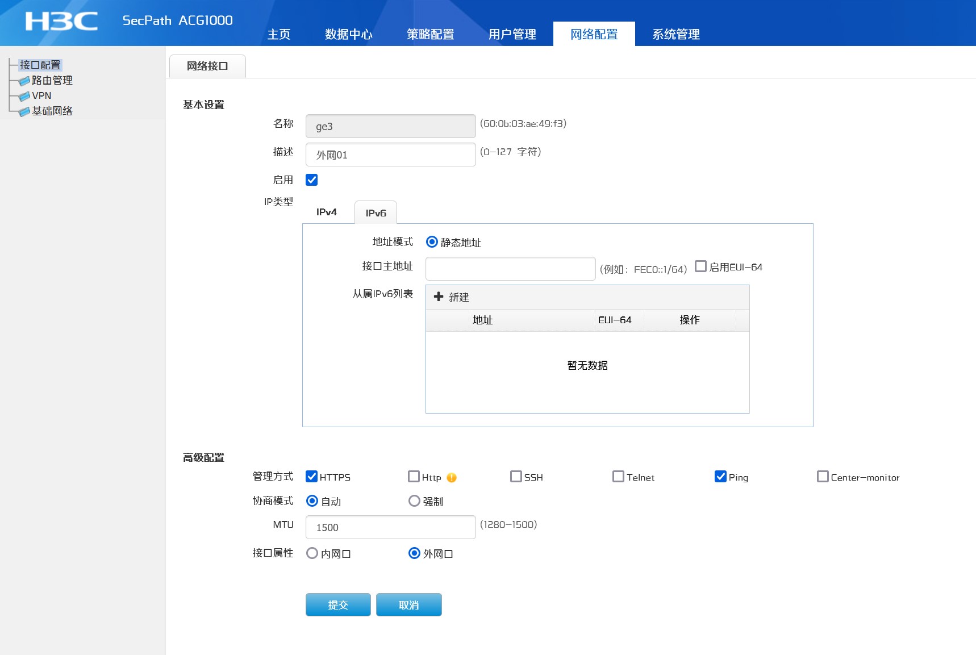Open the 系统管理 top menu
Viewport: 976px width, 655px height.
675,34
